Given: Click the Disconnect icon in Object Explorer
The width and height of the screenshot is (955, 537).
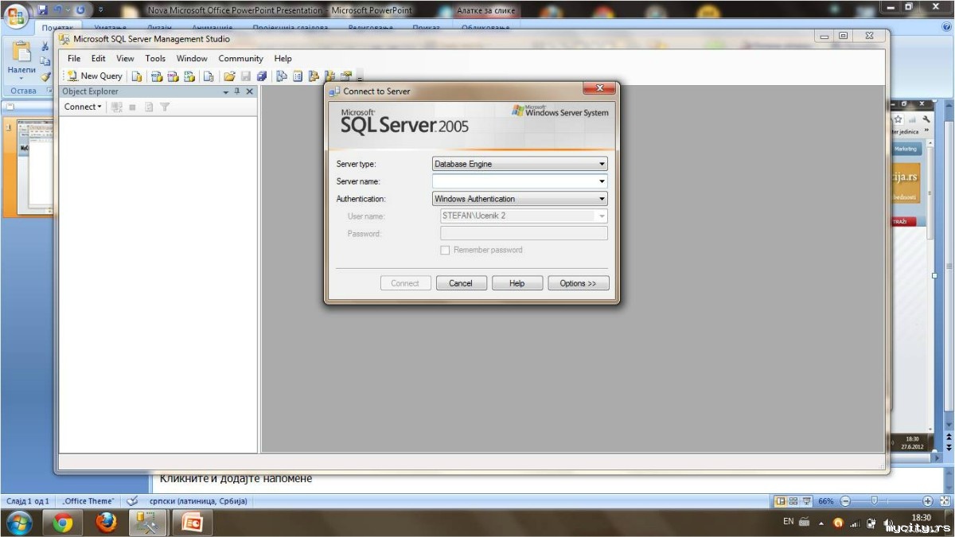Looking at the screenshot, I should click(117, 107).
